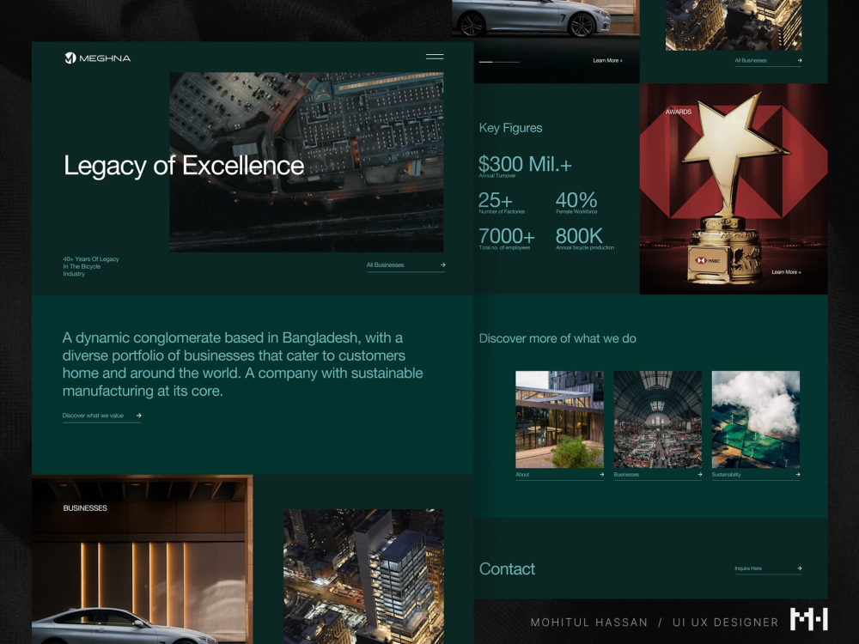
Task: Click the slide progress bar under car image
Action: point(498,62)
